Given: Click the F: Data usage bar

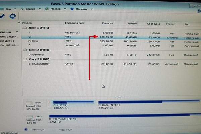Looking at the screenshot, I should click(x=149, y=102).
